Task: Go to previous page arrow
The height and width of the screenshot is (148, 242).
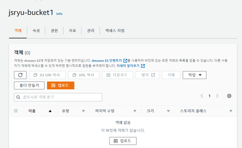Action: (202, 96)
